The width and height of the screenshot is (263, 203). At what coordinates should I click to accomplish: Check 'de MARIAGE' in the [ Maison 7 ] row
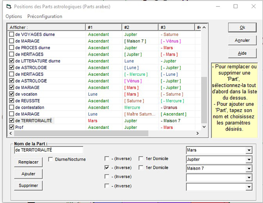coord(12,41)
